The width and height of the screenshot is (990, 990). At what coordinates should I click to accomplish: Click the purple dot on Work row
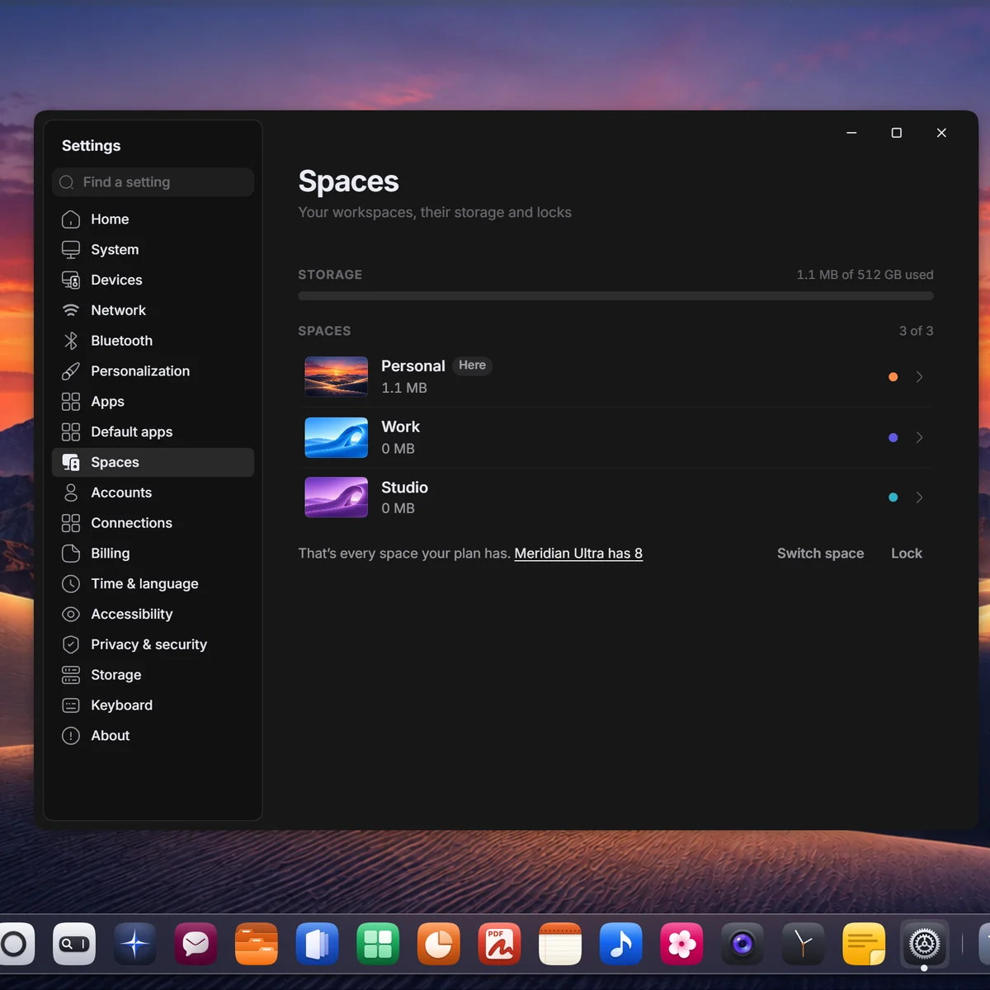pyautogui.click(x=893, y=438)
